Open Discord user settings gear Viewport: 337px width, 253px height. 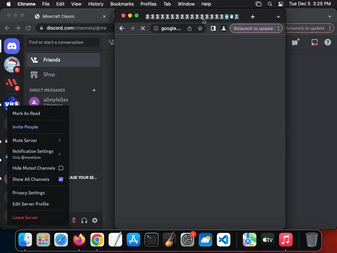click(x=95, y=220)
